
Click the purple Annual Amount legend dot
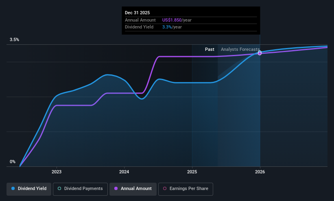[x=116, y=188]
